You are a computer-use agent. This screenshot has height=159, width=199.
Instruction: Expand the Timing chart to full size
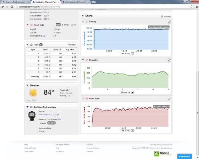tap(169, 22)
